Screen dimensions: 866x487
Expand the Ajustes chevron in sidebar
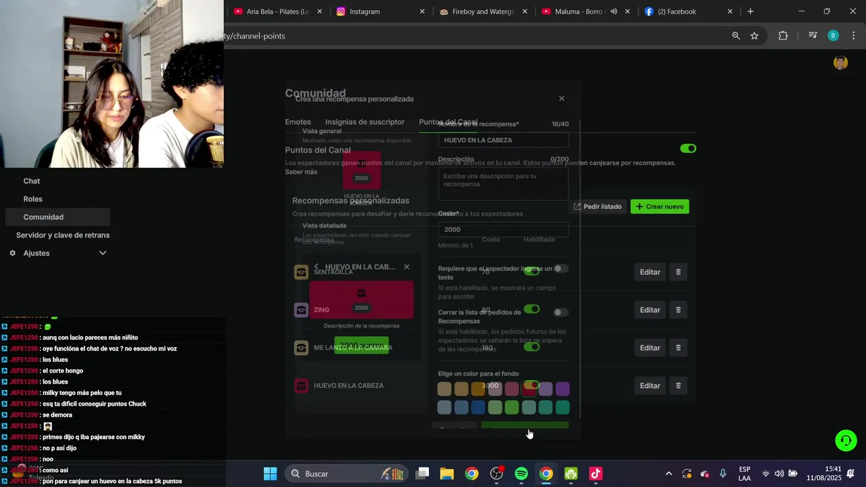click(103, 253)
